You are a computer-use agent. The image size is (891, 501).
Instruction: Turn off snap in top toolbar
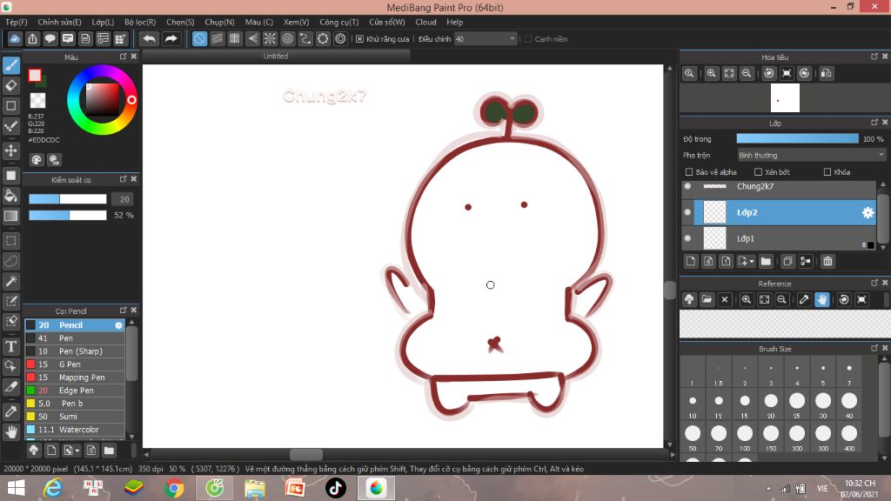(199, 38)
